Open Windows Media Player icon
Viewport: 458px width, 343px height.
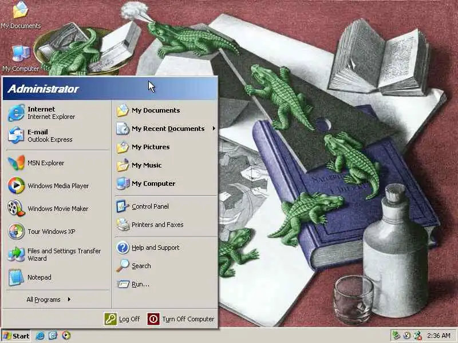(16, 185)
